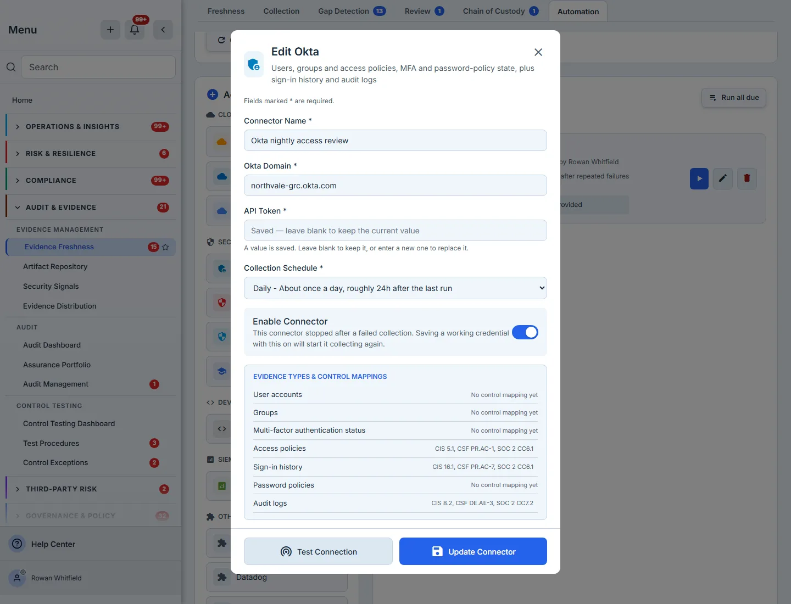Image resolution: width=791 pixels, height=604 pixels.
Task: Click the Okta Domain field
Action: [x=396, y=186]
